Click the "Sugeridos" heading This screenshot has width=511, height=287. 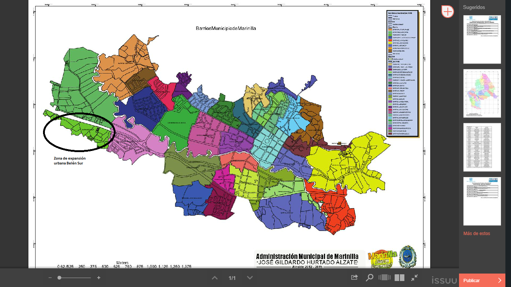coord(474,7)
